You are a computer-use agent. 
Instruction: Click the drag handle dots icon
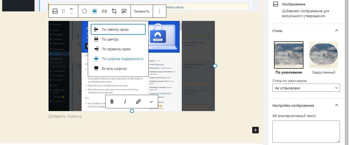pyautogui.click(x=63, y=11)
